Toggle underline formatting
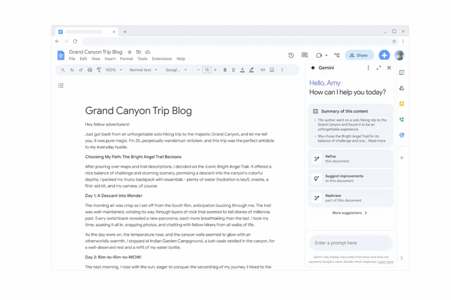The image size is (451, 300). tap(234, 70)
